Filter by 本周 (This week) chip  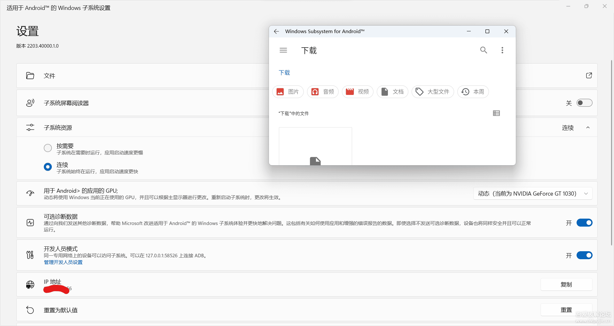473,92
